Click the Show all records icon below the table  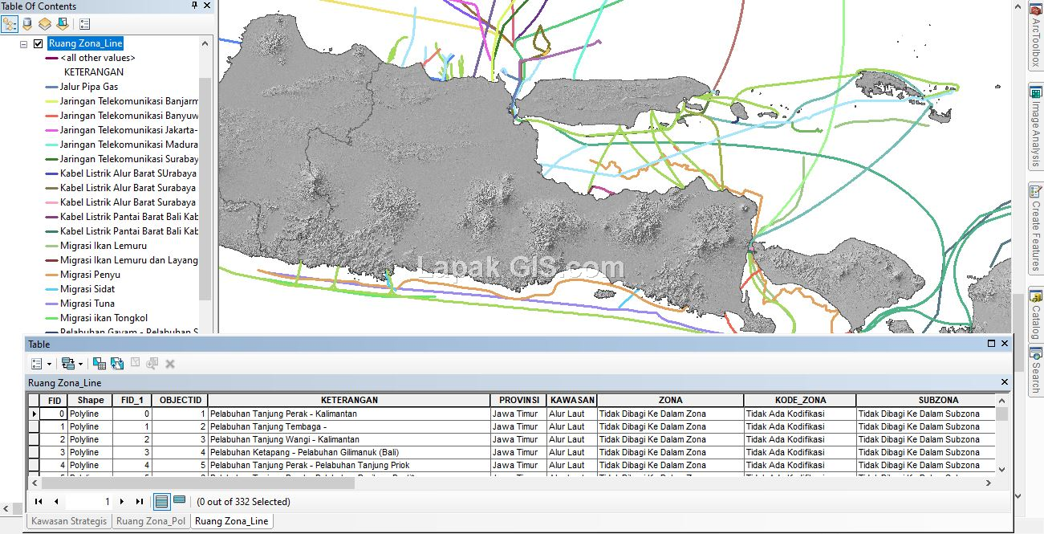(161, 500)
